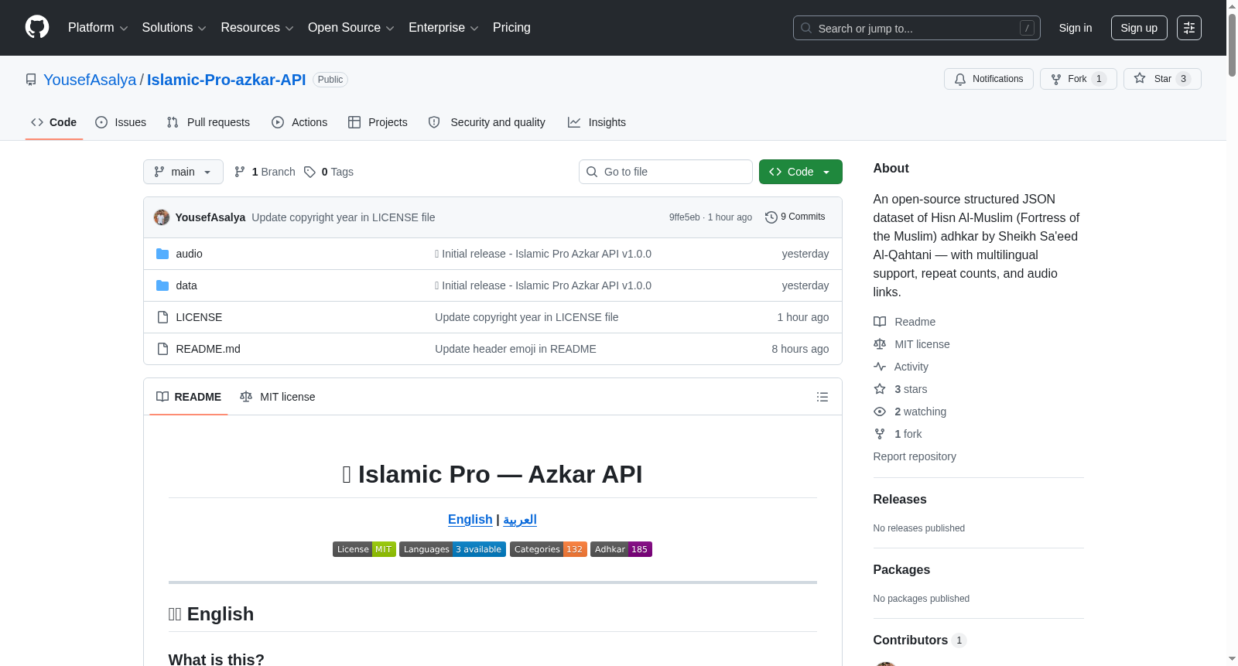Click the Notifications bell button
Screen dimensions: 1238x666
(x=988, y=79)
